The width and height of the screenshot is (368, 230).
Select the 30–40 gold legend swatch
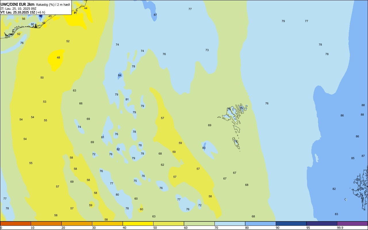pos(107,223)
